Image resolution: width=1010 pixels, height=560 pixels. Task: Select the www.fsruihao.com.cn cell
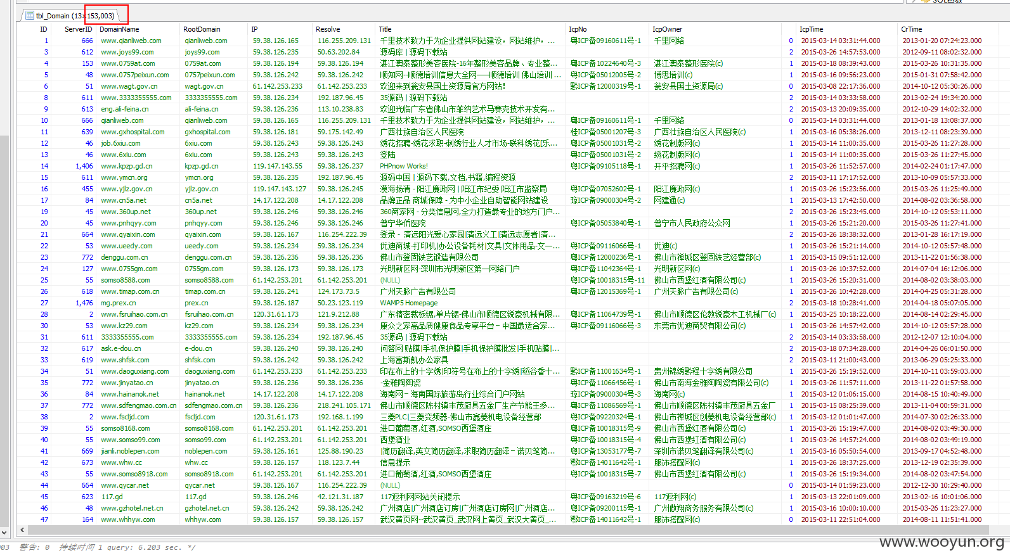click(x=134, y=314)
